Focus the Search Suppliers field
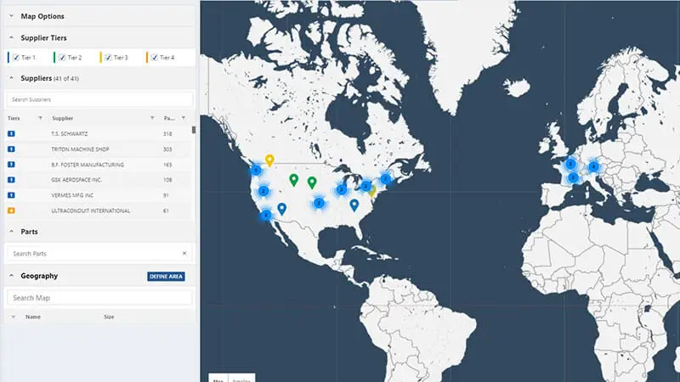The width and height of the screenshot is (680, 382). [x=99, y=99]
